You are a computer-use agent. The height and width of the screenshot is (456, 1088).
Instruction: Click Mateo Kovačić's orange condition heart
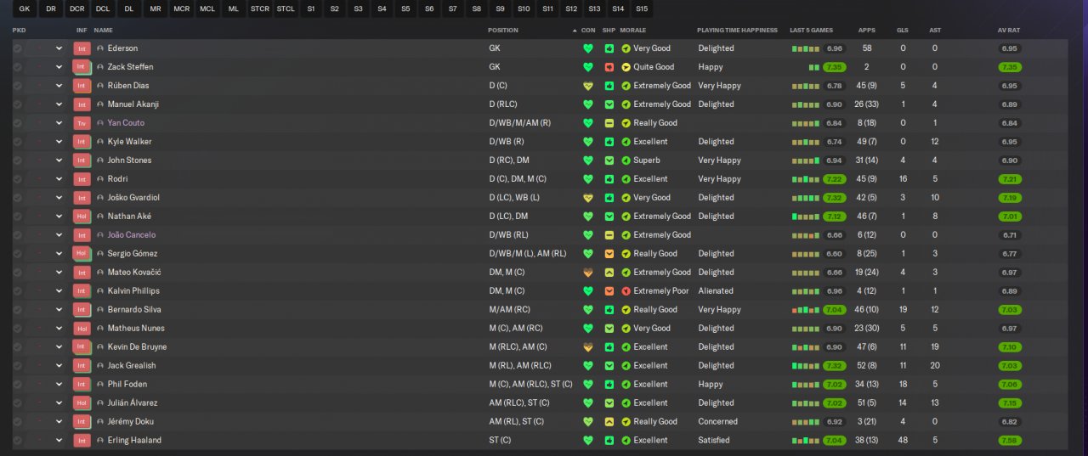(x=587, y=273)
